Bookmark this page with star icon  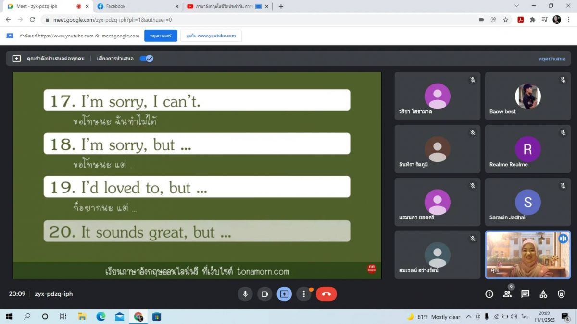[x=506, y=20]
